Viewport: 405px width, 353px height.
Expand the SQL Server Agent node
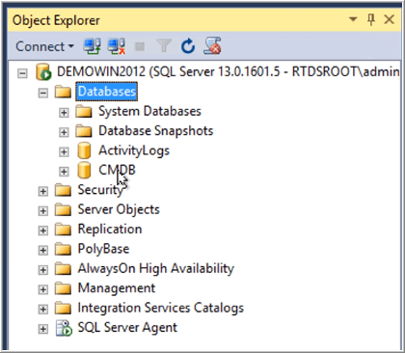(x=42, y=329)
